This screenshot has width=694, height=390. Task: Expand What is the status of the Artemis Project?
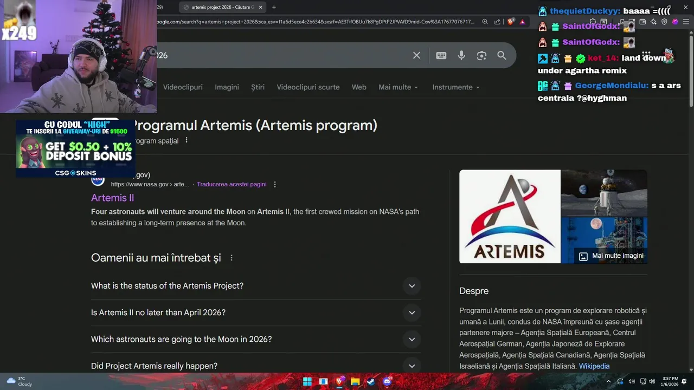pos(256,286)
